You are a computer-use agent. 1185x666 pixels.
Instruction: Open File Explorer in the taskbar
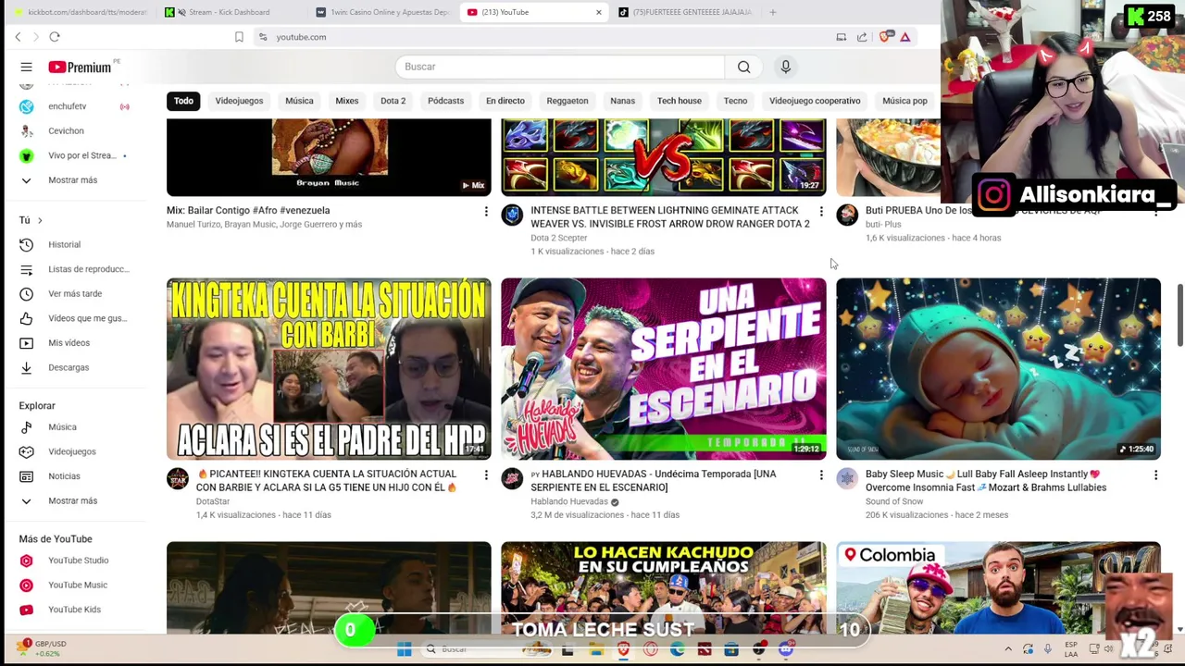[x=596, y=650]
